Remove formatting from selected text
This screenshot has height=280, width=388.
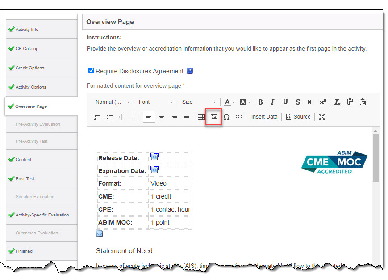[x=337, y=102]
